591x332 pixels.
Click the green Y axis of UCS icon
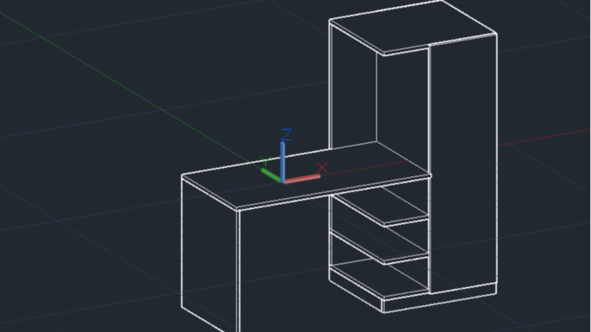pyautogui.click(x=271, y=175)
